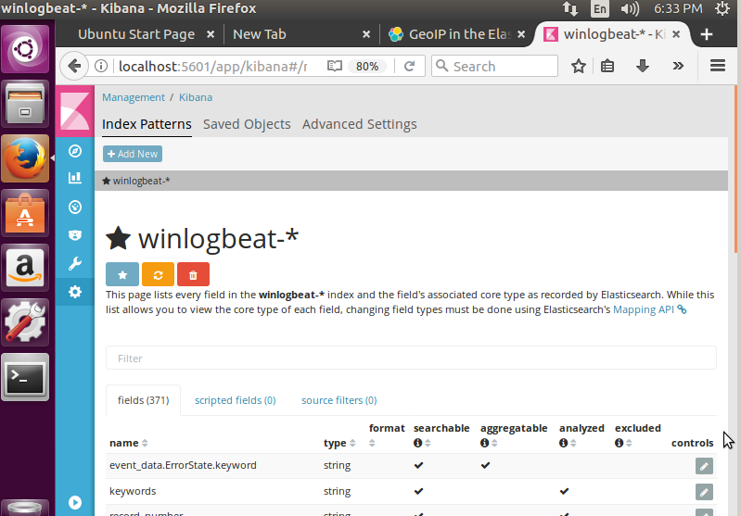741x516 pixels.
Task: Open Visualize bar chart icon in sidebar
Action: (x=75, y=178)
